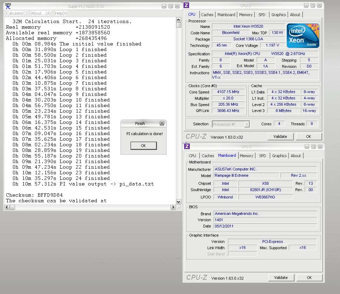Click Validate in bottom CPU-Z window

[281, 278]
